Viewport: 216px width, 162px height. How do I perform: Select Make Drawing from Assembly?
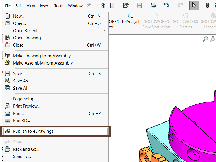pos(42,56)
